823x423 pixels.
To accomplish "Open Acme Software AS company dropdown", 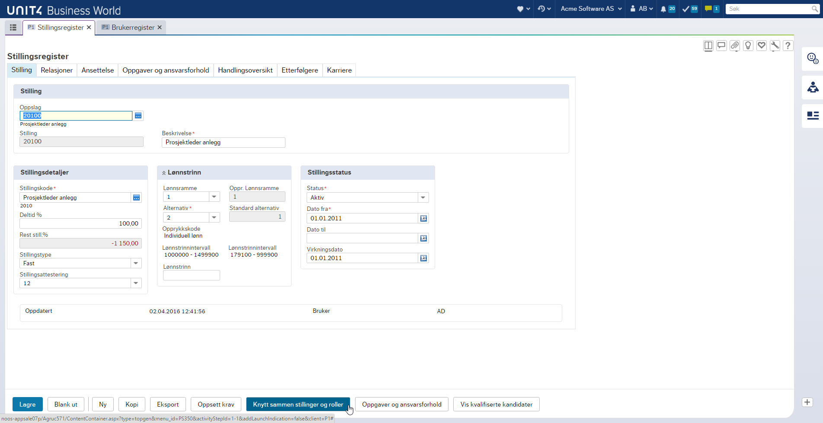I will point(591,9).
